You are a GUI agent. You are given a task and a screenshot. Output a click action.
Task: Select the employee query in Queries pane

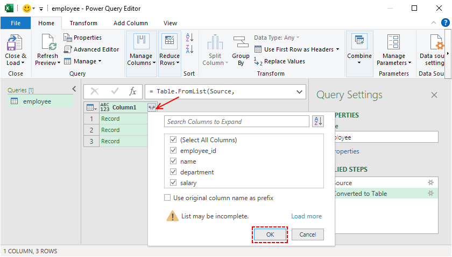pos(37,101)
